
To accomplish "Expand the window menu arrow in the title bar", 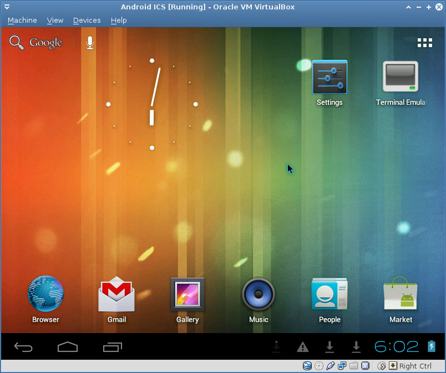I will pos(7,7).
